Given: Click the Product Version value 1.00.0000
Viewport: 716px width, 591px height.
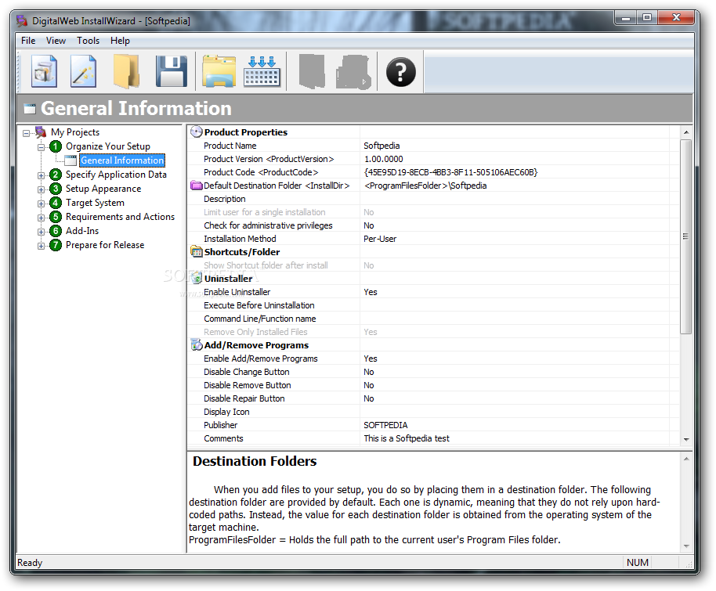Looking at the screenshot, I should click(384, 159).
